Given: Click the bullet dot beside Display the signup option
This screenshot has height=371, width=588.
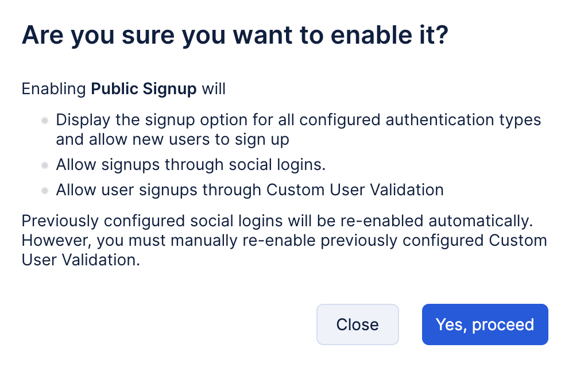Looking at the screenshot, I should tap(44, 121).
